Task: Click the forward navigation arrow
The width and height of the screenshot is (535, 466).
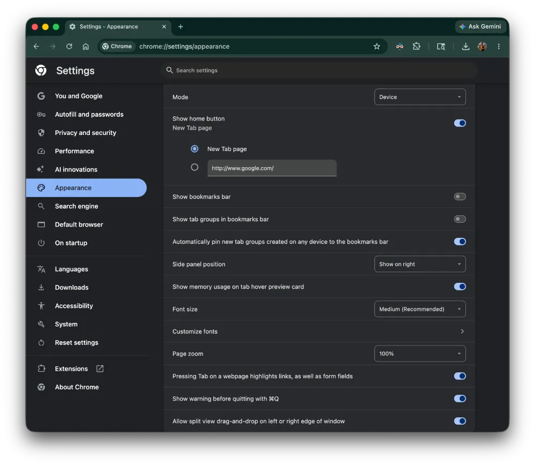Action: [52, 47]
